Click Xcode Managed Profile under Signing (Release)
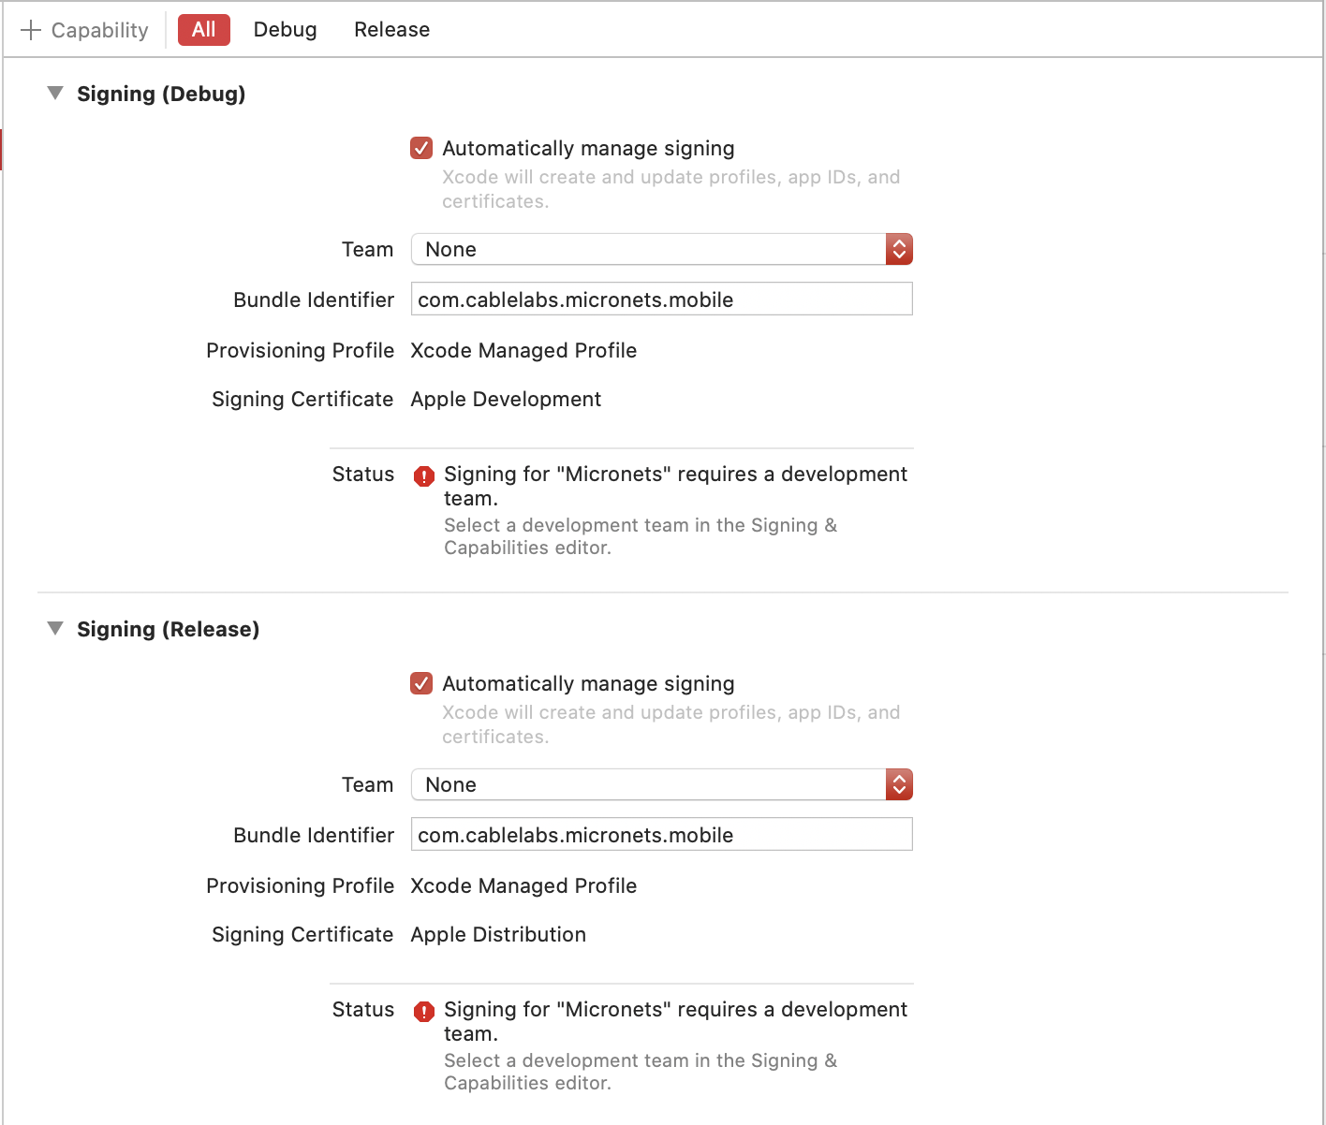1326x1125 pixels. point(523,885)
